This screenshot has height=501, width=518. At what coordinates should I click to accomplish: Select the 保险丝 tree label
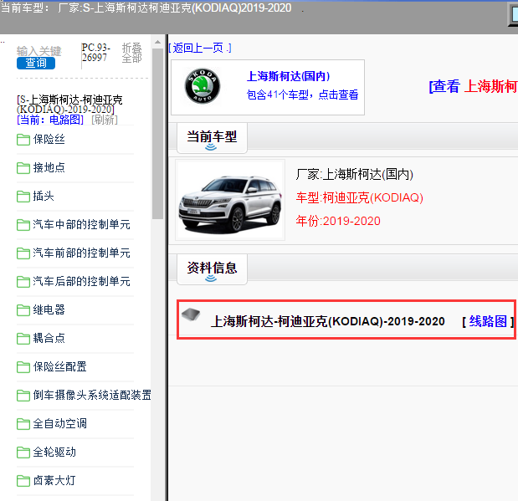(x=49, y=140)
